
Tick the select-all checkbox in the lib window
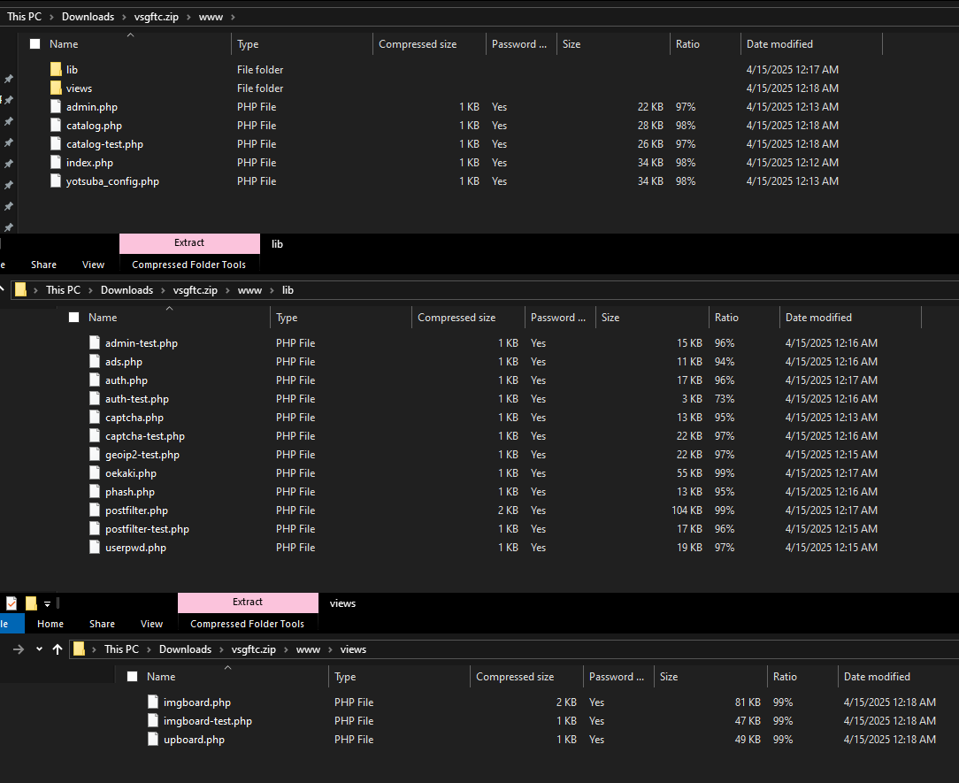[74, 318]
